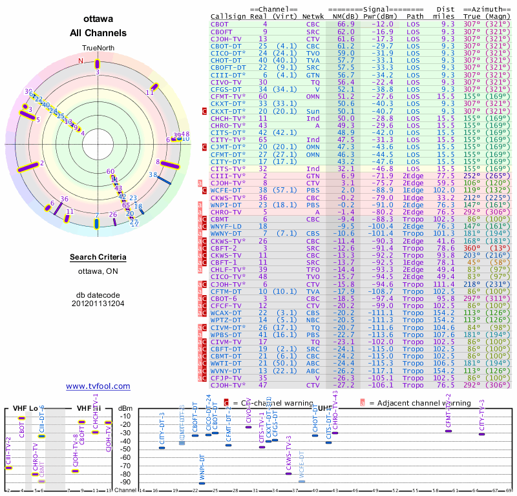Click the WWTI-DT callsign
The width and height of the screenshot is (517, 496).
point(226,364)
